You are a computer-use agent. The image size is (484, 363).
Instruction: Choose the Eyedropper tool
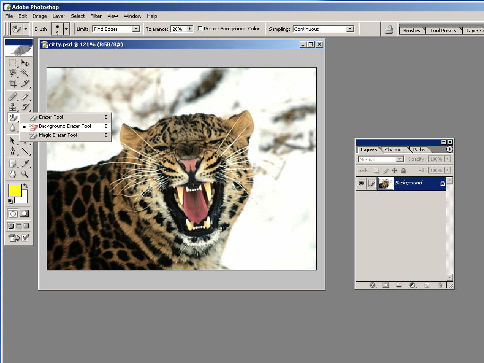pos(25,164)
